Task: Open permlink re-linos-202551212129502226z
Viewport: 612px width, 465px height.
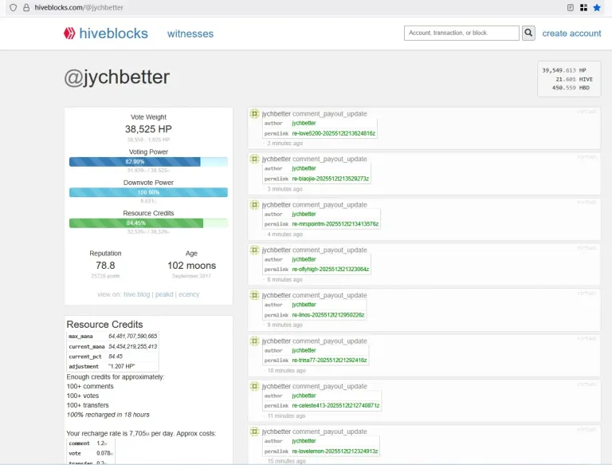Action: [328, 315]
